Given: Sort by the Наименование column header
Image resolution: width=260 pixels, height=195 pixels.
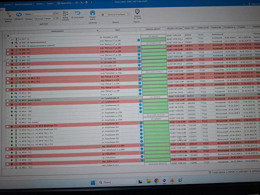Looking at the screenshot, I should click(57, 31).
